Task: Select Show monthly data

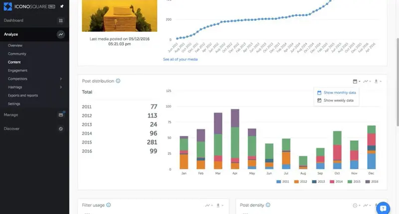Action: [x=339, y=93]
